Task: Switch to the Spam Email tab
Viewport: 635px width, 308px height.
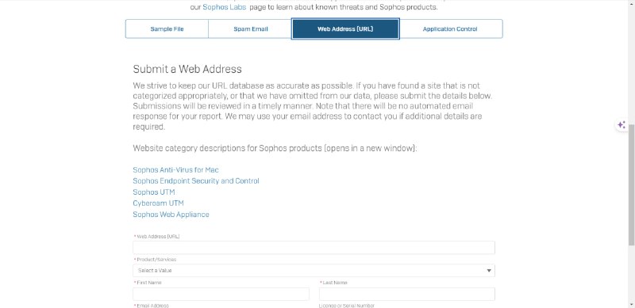Action: [250, 29]
